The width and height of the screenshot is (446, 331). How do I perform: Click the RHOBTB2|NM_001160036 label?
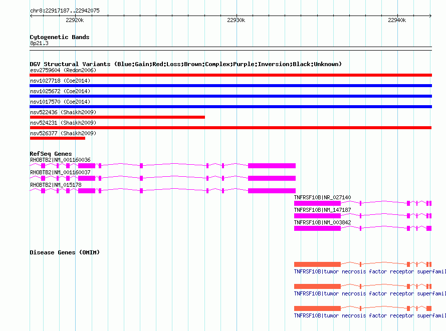[60, 160]
